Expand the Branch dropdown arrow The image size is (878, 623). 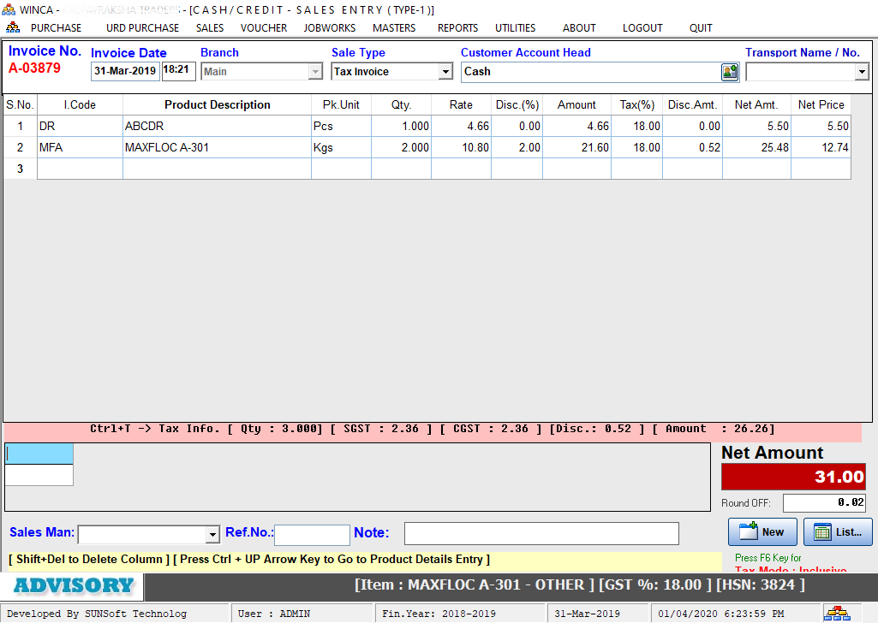(316, 72)
